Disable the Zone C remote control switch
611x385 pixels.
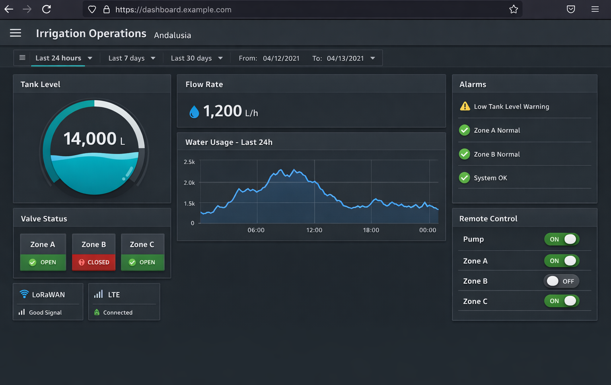pos(562,301)
